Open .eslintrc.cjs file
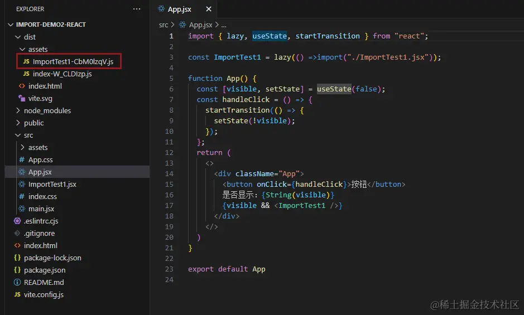524x315 pixels. coord(41,221)
